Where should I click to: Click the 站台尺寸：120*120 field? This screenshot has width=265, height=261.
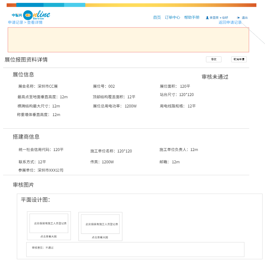pos(177,95)
